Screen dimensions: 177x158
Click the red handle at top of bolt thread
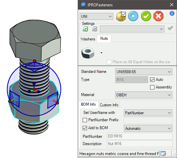point(35,61)
